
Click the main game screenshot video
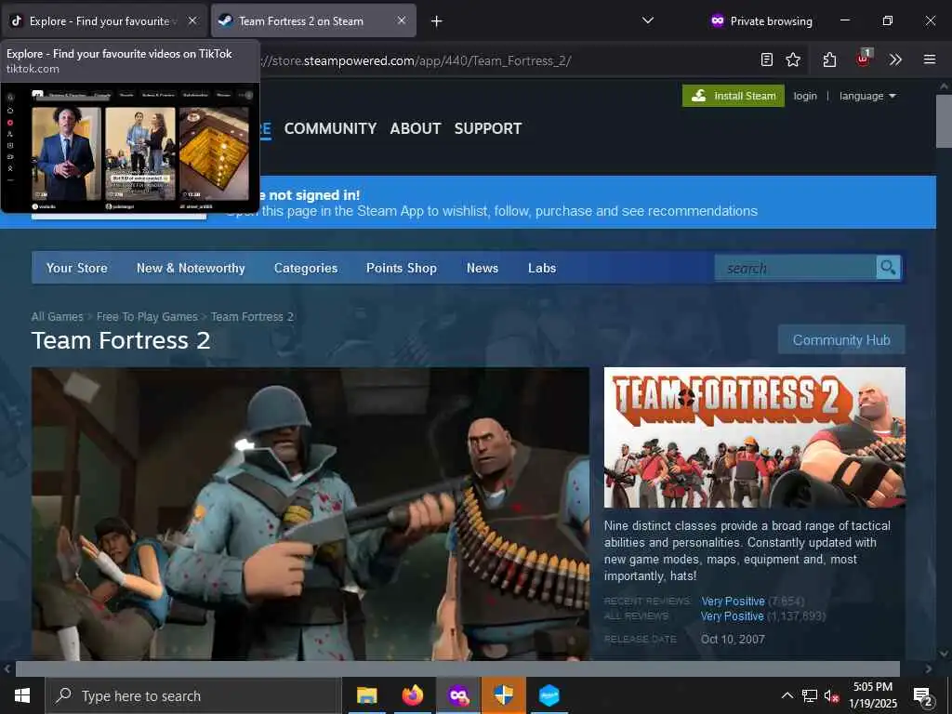pos(311,513)
